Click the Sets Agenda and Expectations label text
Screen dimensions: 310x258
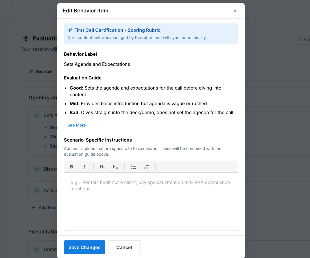tap(97, 64)
